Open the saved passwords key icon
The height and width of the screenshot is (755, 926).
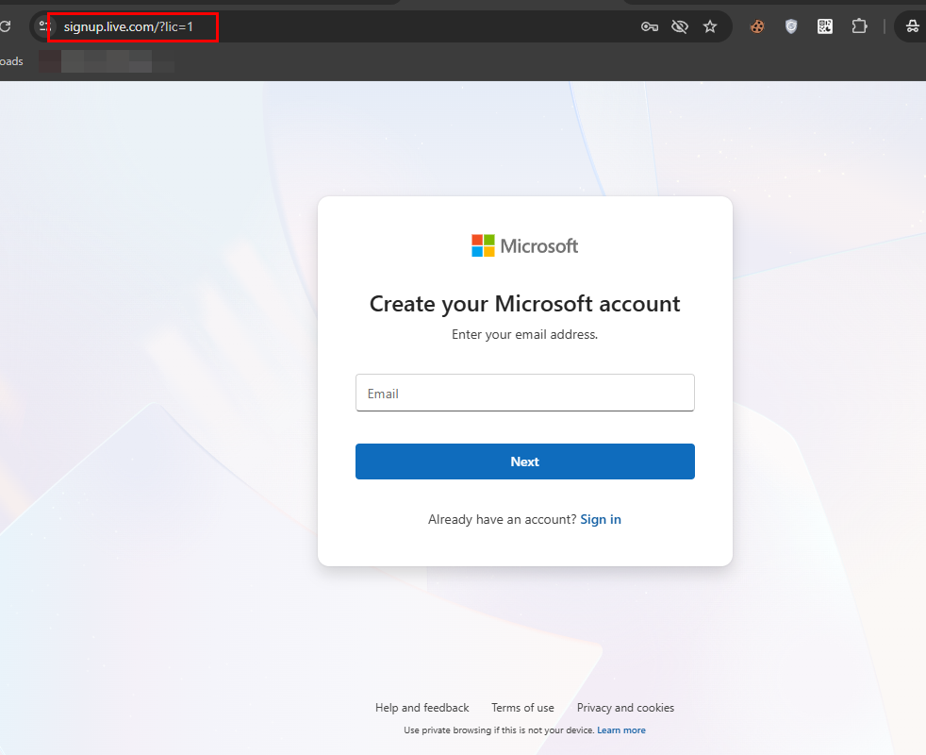tap(649, 26)
